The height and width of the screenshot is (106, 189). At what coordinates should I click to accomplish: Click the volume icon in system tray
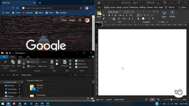pyautogui.click(x=172, y=104)
